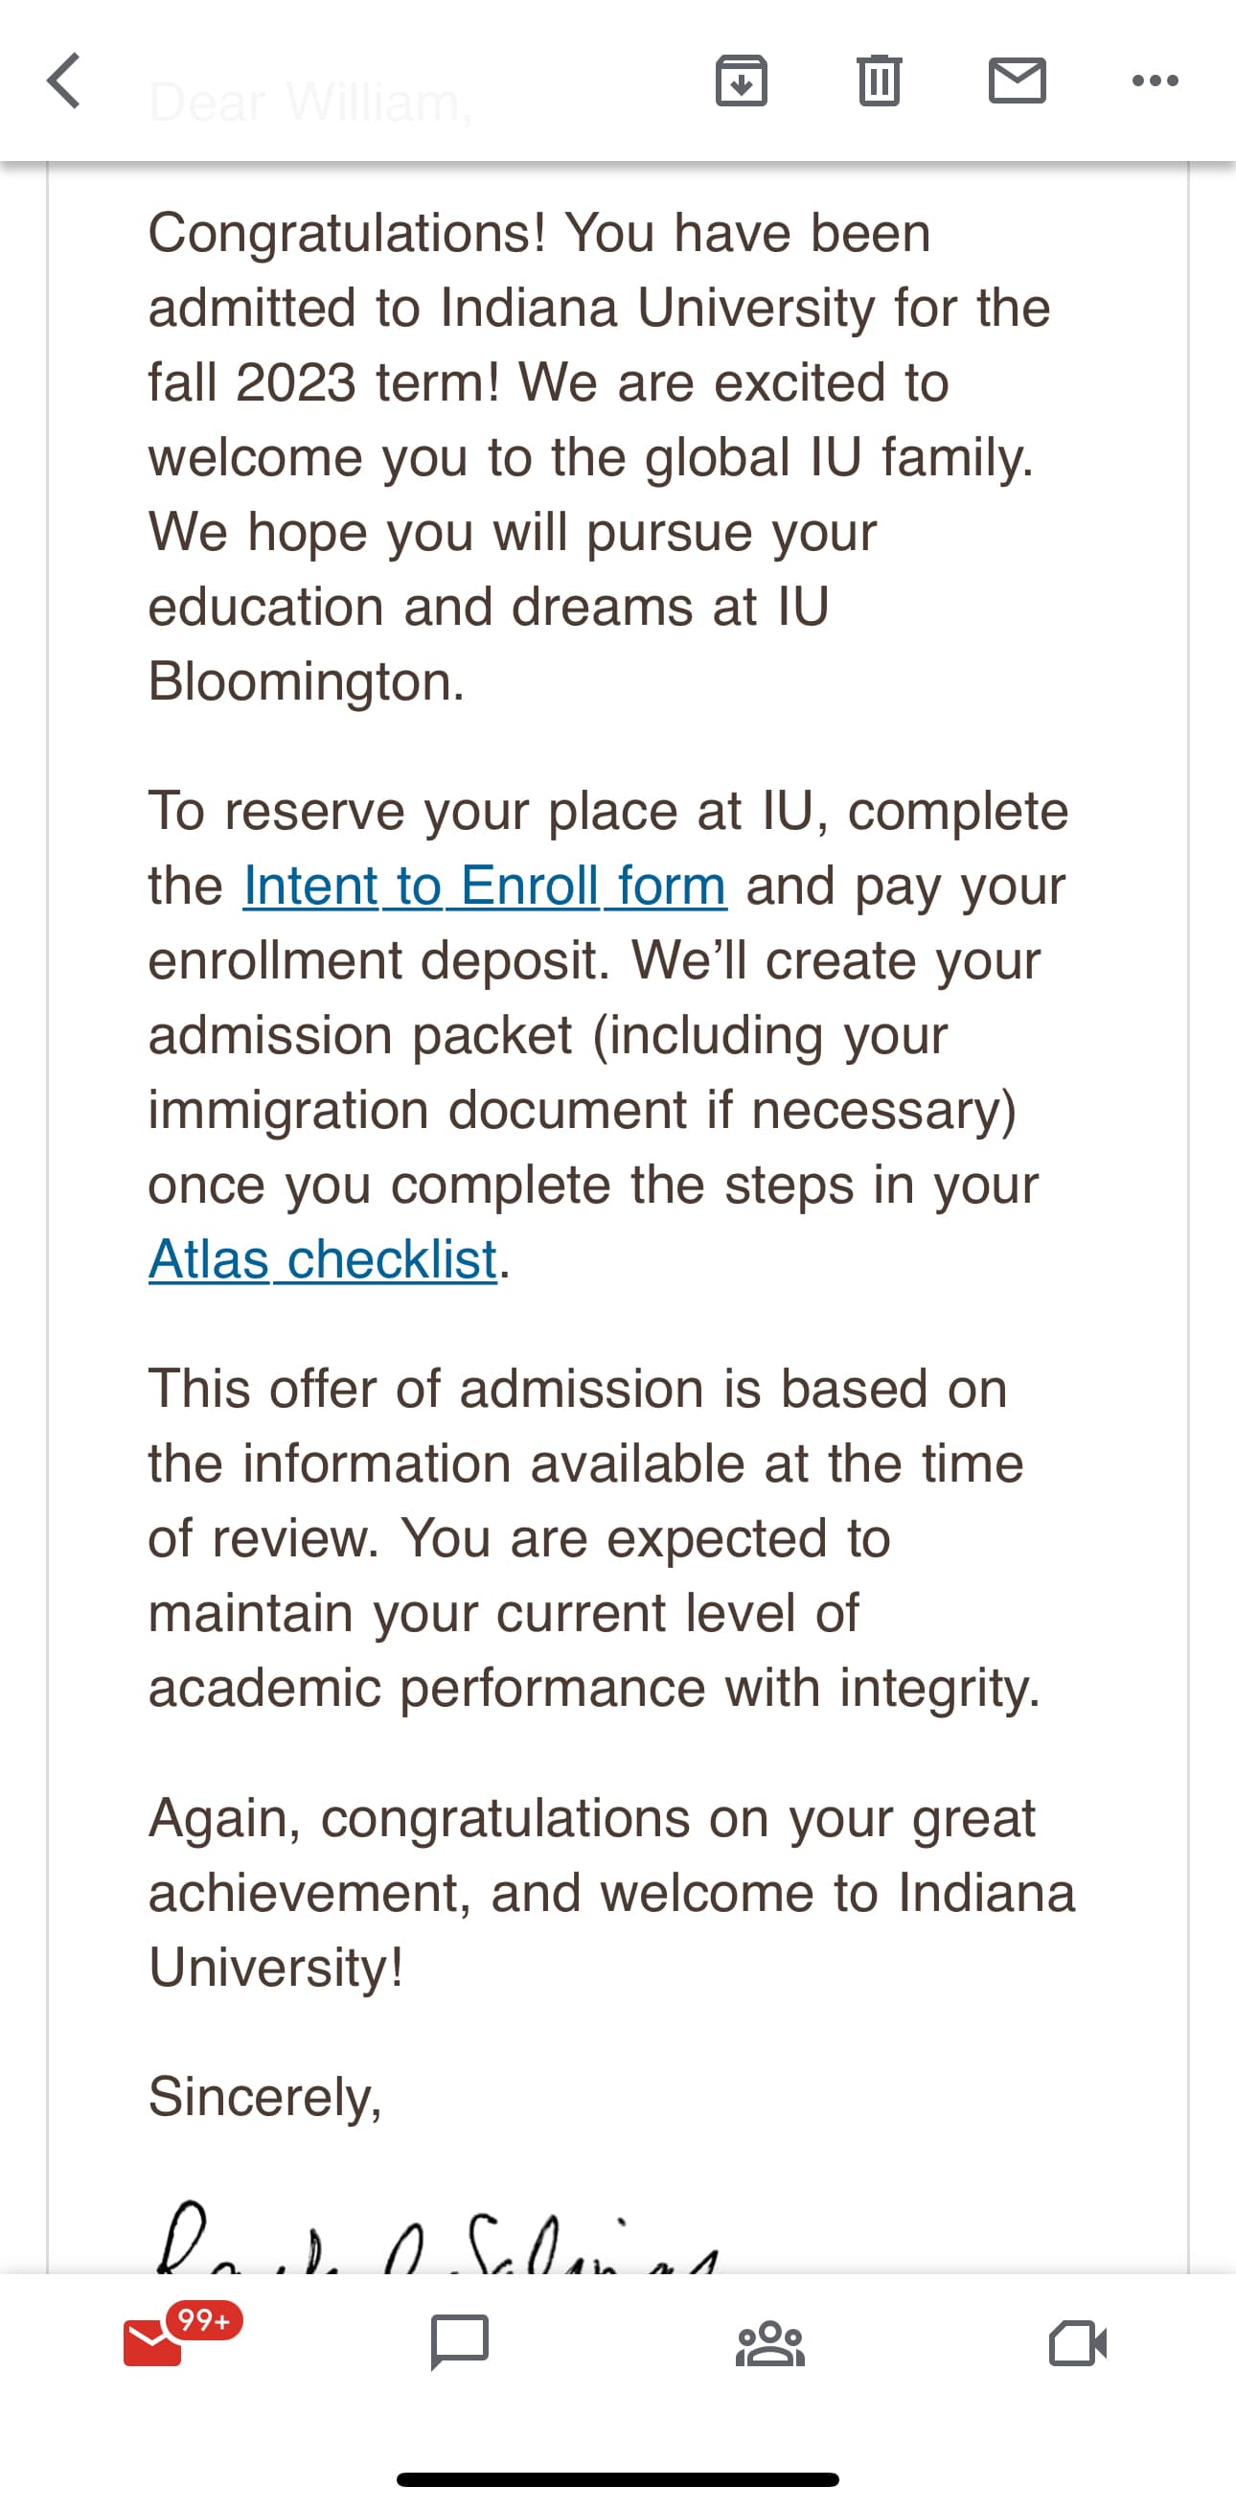Viewport: 1236px width, 2510px height.
Task: Switch to the Chat tab
Action: (x=460, y=2342)
